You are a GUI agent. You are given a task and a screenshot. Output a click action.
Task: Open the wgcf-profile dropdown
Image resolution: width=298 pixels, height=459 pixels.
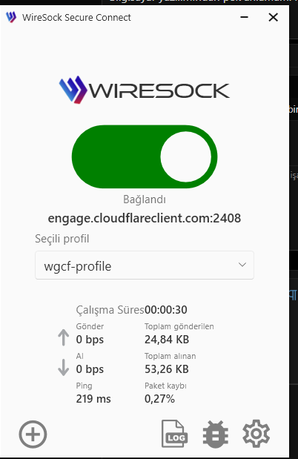click(145, 265)
